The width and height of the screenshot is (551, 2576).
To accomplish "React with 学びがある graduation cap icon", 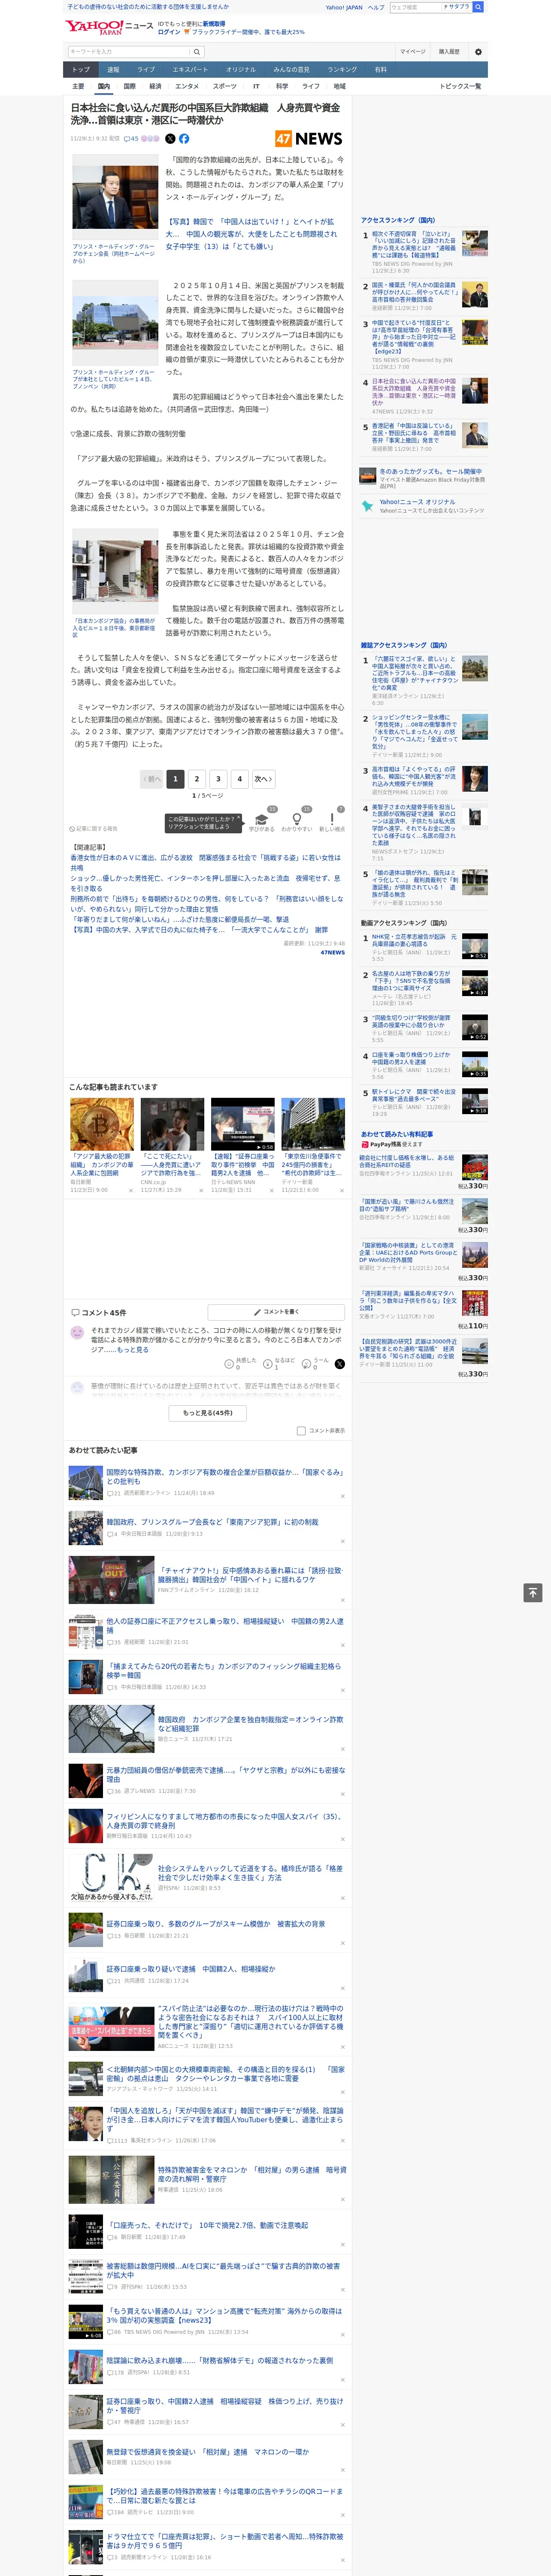I will [x=262, y=820].
